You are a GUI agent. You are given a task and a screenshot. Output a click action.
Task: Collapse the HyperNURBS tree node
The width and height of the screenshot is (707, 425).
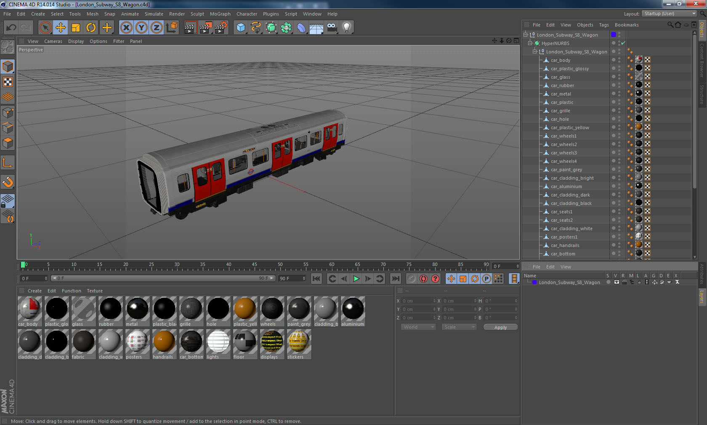tap(530, 43)
